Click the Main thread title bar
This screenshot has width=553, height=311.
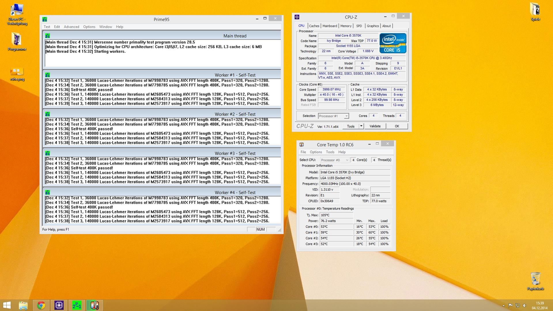coord(162,36)
